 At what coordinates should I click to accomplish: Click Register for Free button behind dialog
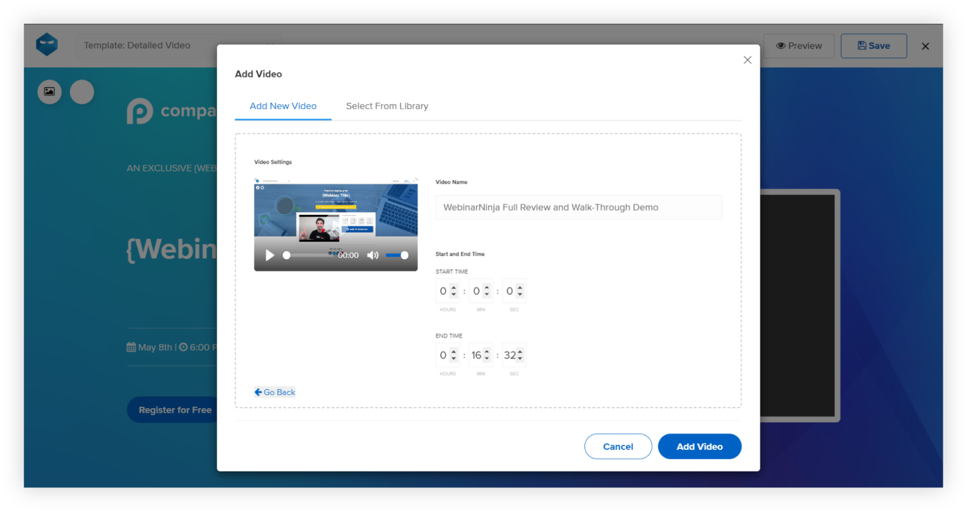(x=173, y=410)
